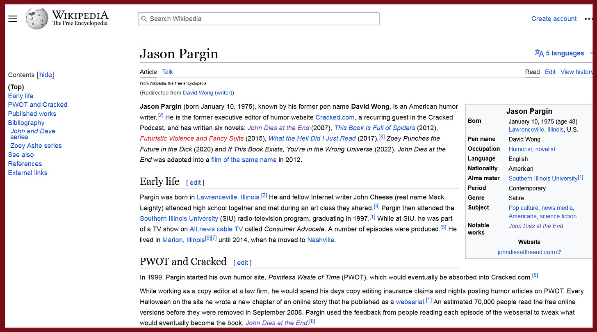This screenshot has height=332, width=597.
Task: Open the film of the same name link
Action: click(244, 160)
